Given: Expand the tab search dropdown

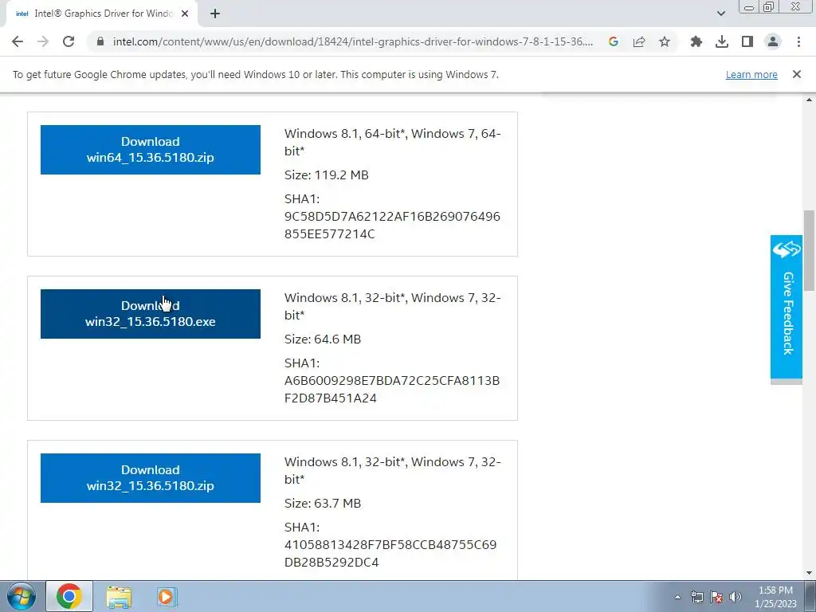Looking at the screenshot, I should [720, 14].
